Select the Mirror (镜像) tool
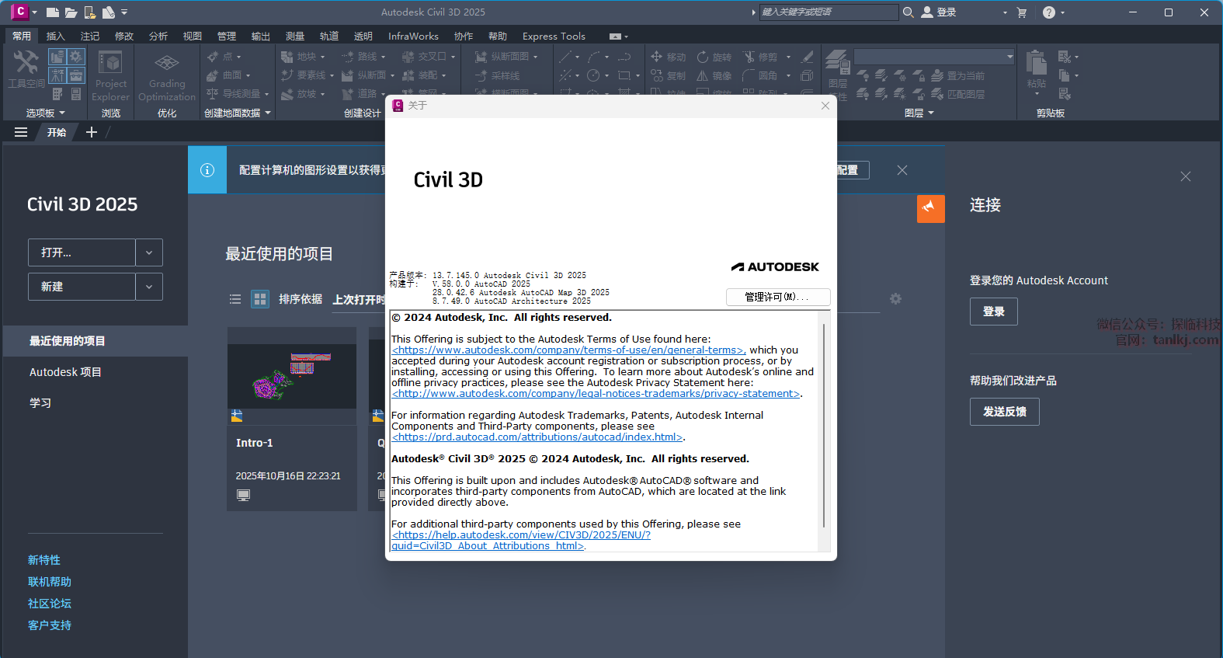 tap(714, 75)
